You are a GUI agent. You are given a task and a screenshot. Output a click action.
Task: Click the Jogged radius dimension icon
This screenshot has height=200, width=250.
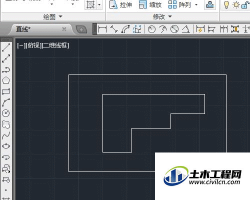tap(163, 29)
